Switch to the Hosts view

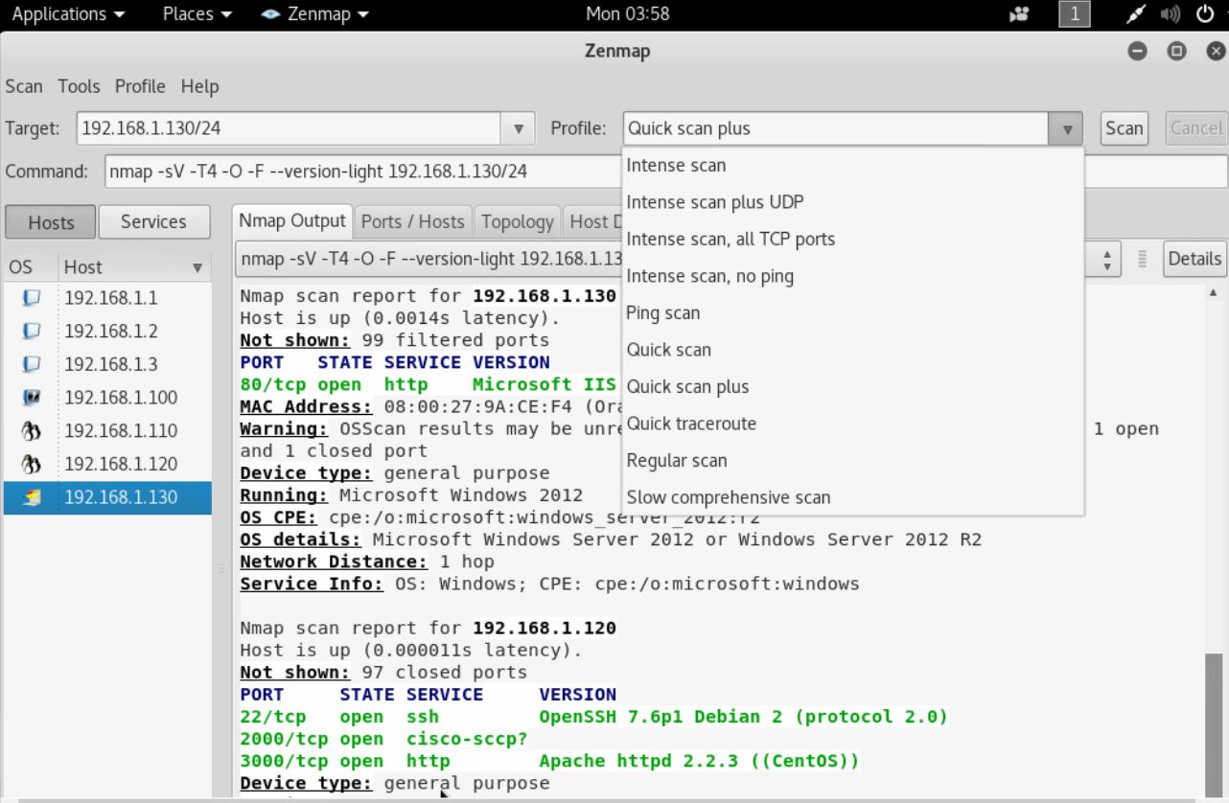pyautogui.click(x=50, y=221)
